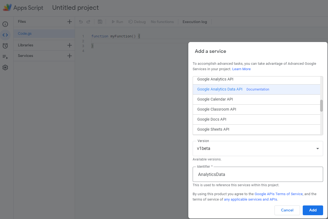This screenshot has width=328, height=219.
Task: Open the Learn More link
Action: tap(241, 69)
